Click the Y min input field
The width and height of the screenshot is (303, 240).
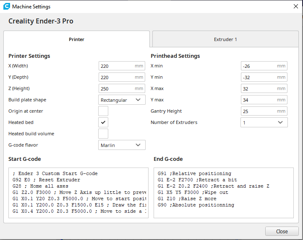(264, 77)
